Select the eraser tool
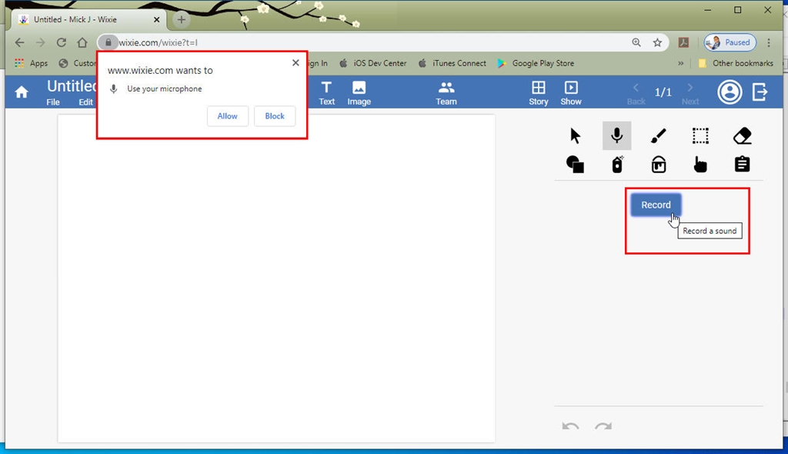Screen dimensions: 788x454 point(743,135)
